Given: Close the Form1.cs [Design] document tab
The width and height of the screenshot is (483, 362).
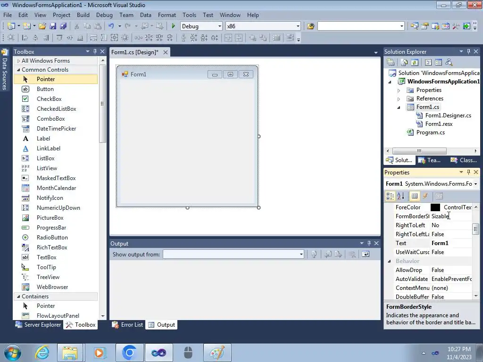Looking at the screenshot, I should point(166,52).
